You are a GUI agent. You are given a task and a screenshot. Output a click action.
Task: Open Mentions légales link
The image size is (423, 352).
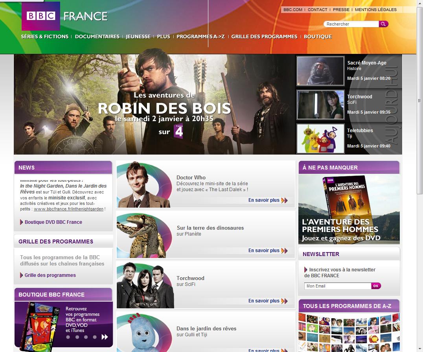pos(376,9)
